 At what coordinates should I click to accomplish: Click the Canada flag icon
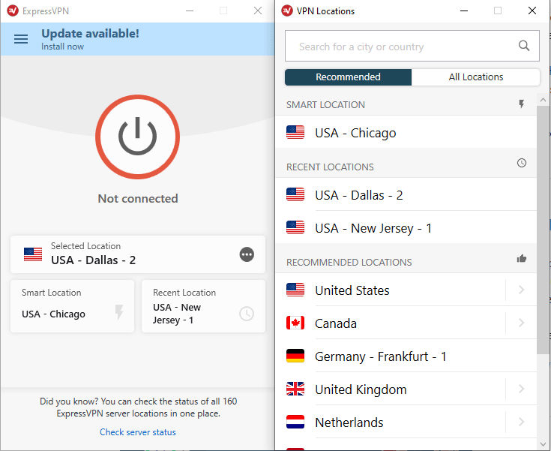point(295,323)
